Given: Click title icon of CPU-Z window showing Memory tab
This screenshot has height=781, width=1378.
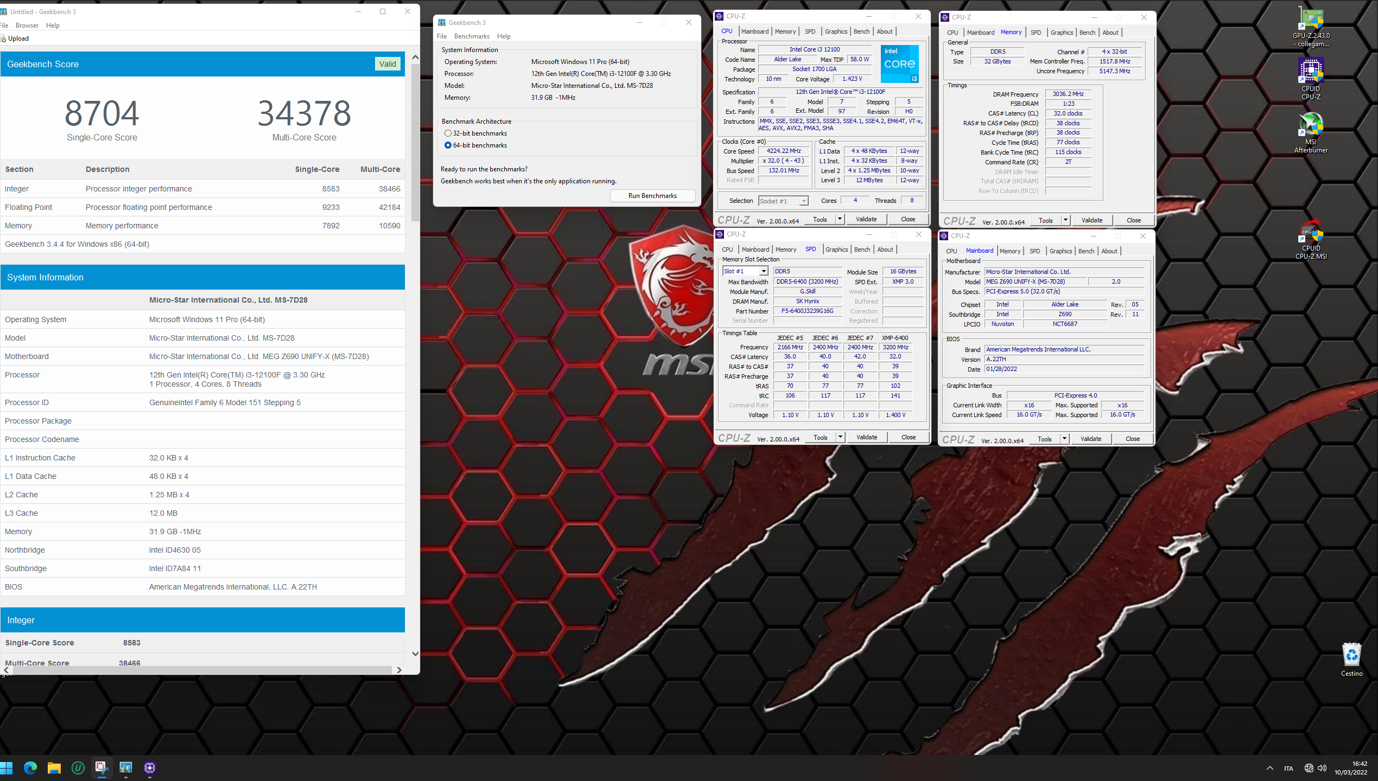Looking at the screenshot, I should coord(945,17).
